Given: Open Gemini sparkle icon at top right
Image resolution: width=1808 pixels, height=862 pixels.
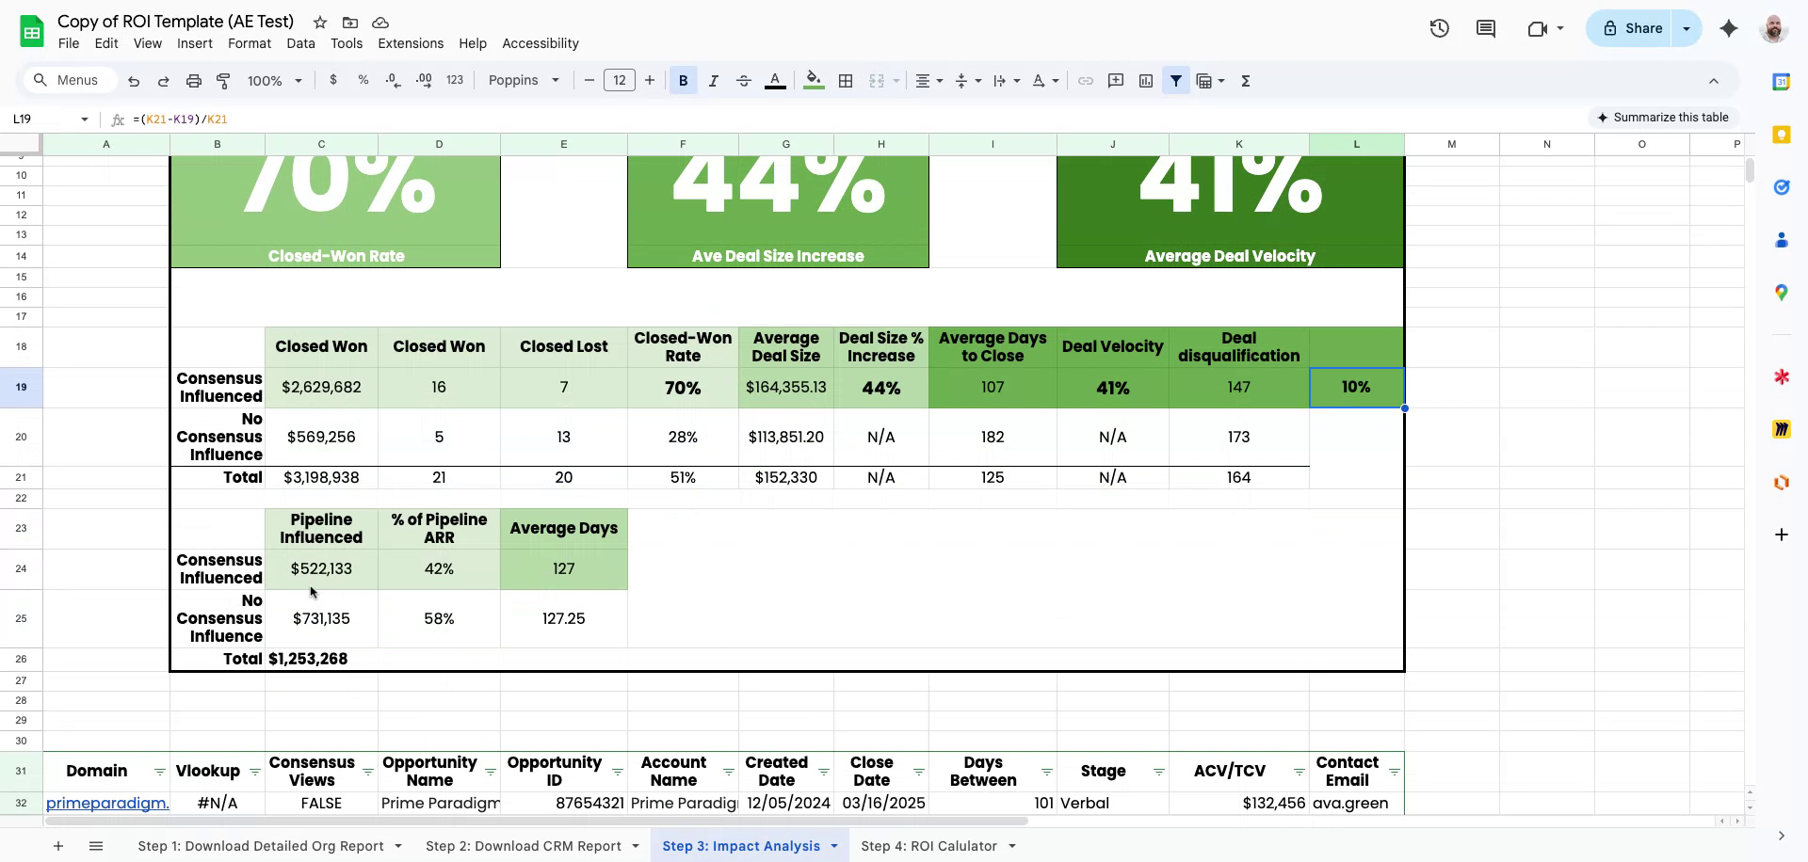Looking at the screenshot, I should (x=1729, y=28).
